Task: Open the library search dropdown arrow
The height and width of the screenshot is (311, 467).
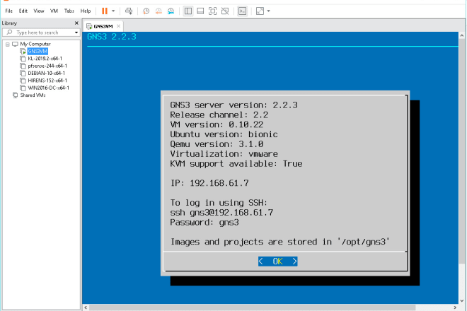Action: click(76, 33)
